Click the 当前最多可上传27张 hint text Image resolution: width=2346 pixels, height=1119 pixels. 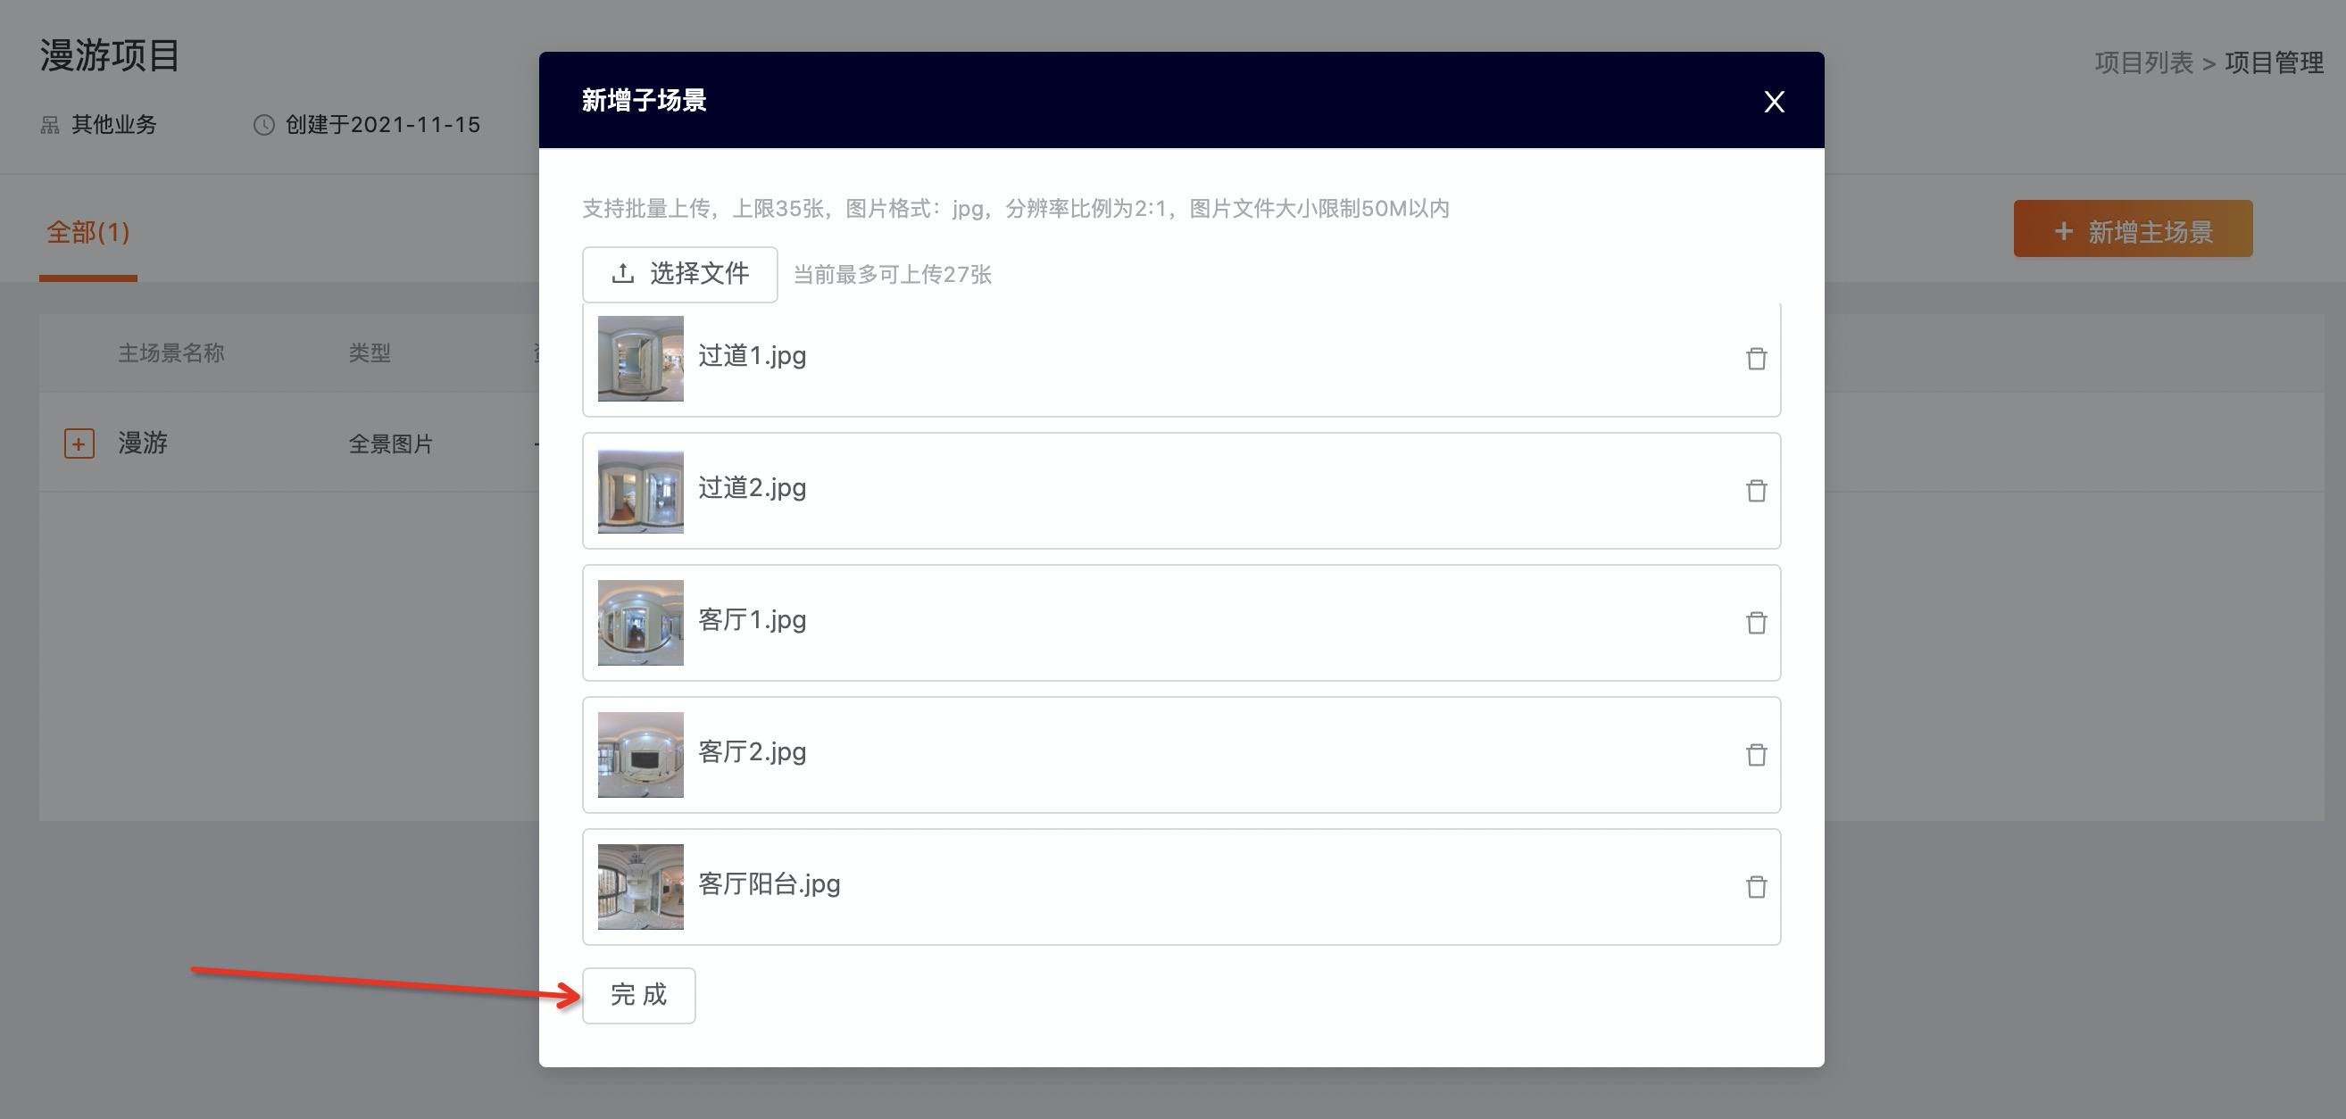pyautogui.click(x=893, y=275)
